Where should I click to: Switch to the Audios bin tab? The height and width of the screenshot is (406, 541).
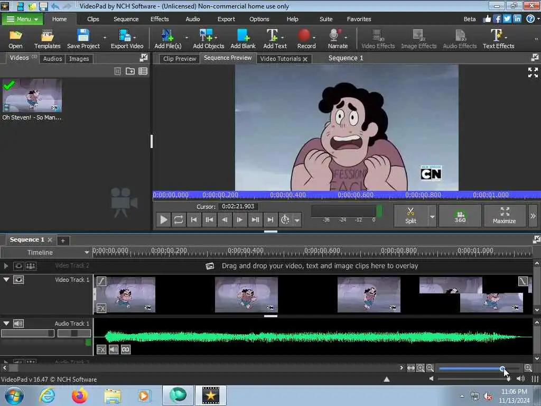pyautogui.click(x=52, y=59)
